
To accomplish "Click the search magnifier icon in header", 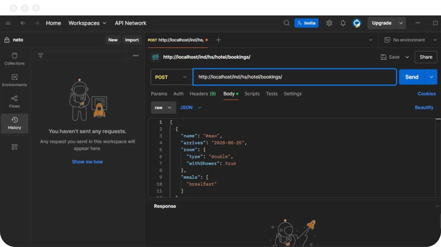I will pos(286,23).
